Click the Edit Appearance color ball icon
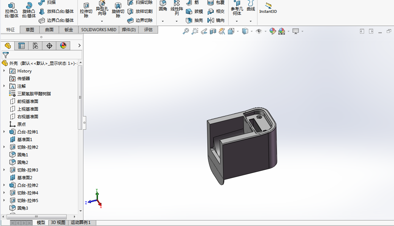Screen dimensions: 394x226 tap(273, 31)
